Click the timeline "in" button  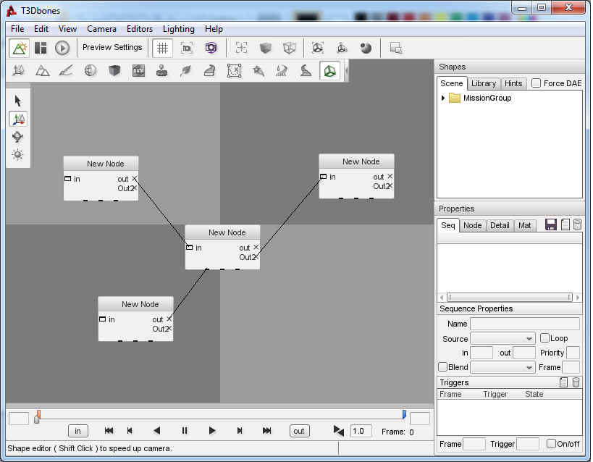pyautogui.click(x=78, y=431)
